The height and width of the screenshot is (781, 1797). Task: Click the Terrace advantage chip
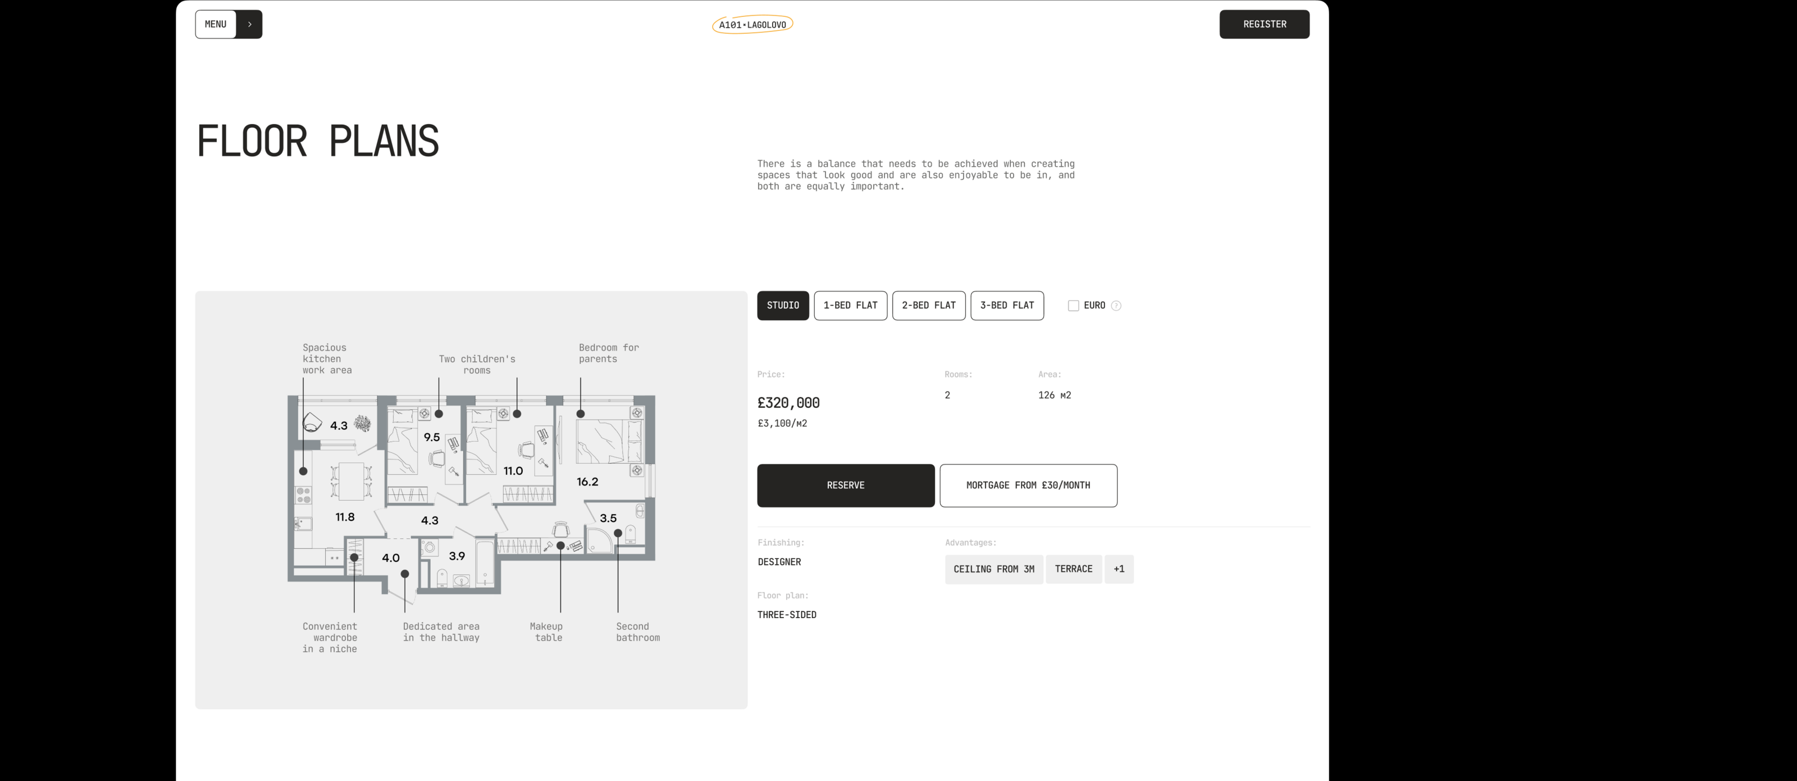[x=1073, y=570]
